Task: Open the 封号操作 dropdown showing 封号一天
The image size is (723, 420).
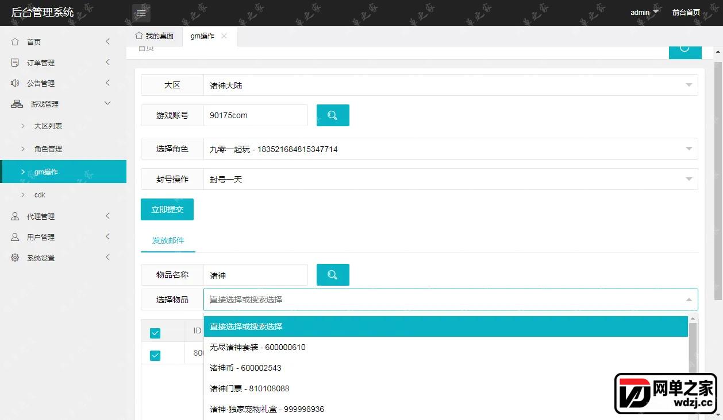Action: [451, 179]
